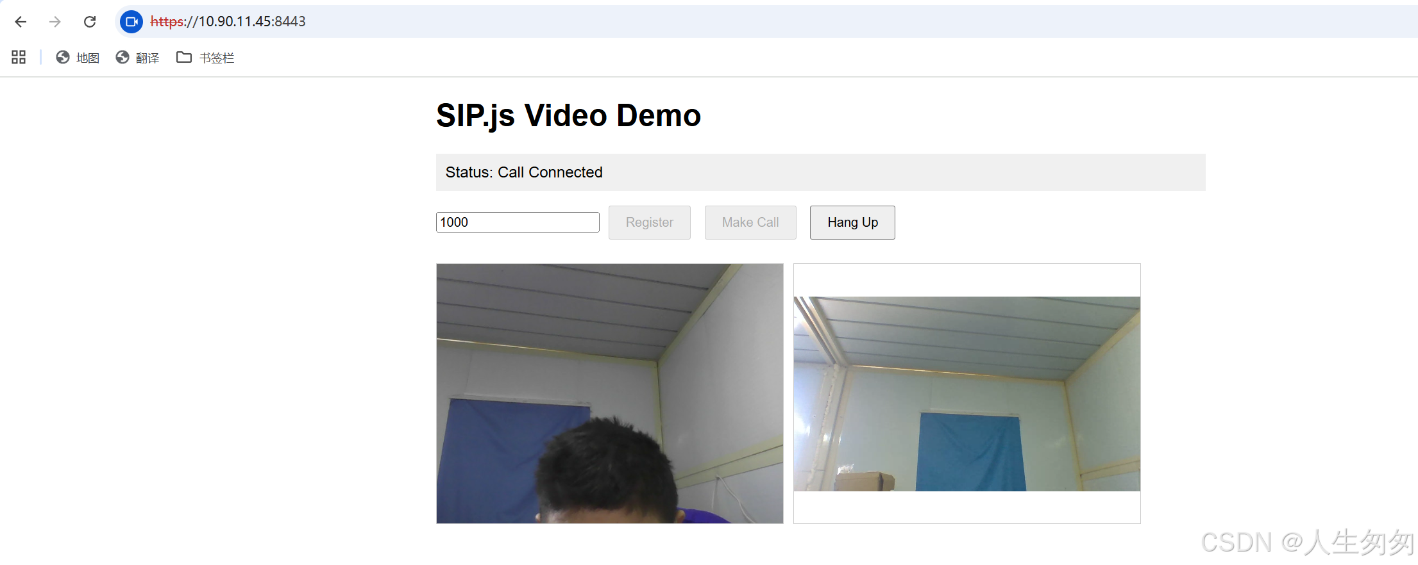The image size is (1418, 565).
Task: Click the SIP.js Video Demo heading
Action: coord(568,116)
